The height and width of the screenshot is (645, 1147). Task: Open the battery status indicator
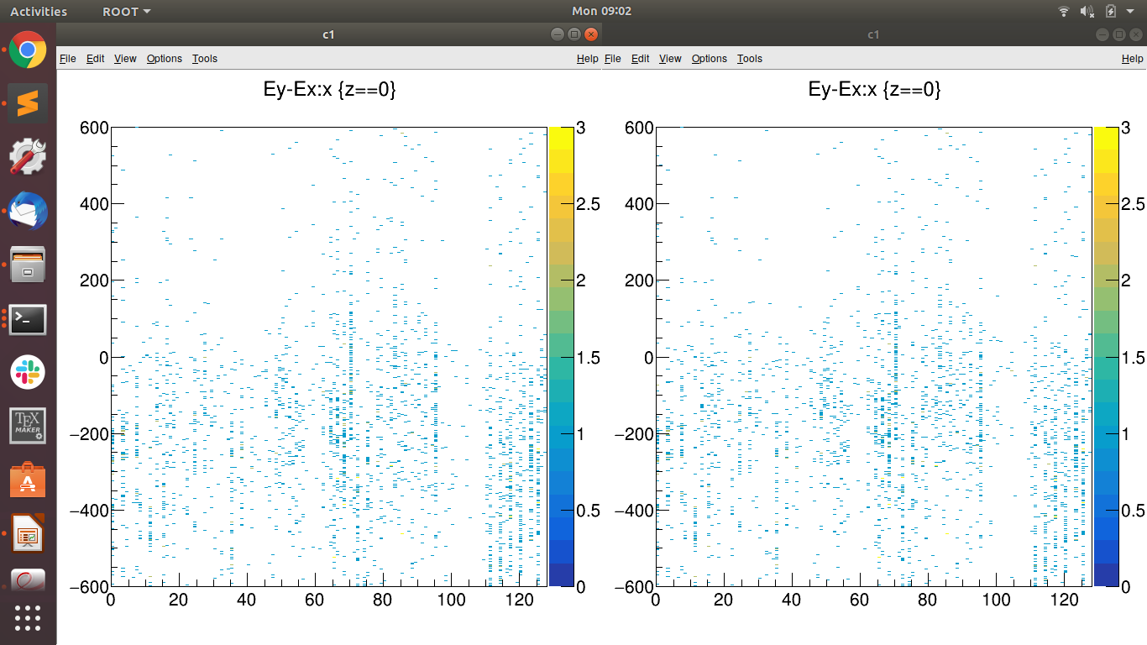pos(1111,11)
